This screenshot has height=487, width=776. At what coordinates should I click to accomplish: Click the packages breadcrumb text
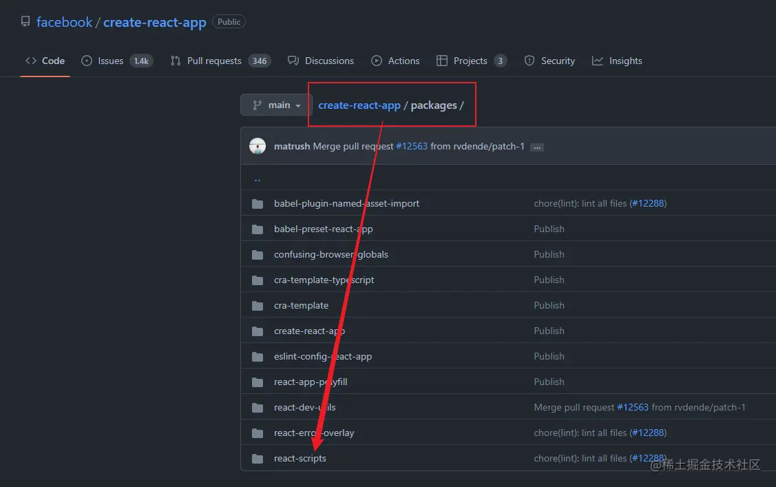point(434,105)
